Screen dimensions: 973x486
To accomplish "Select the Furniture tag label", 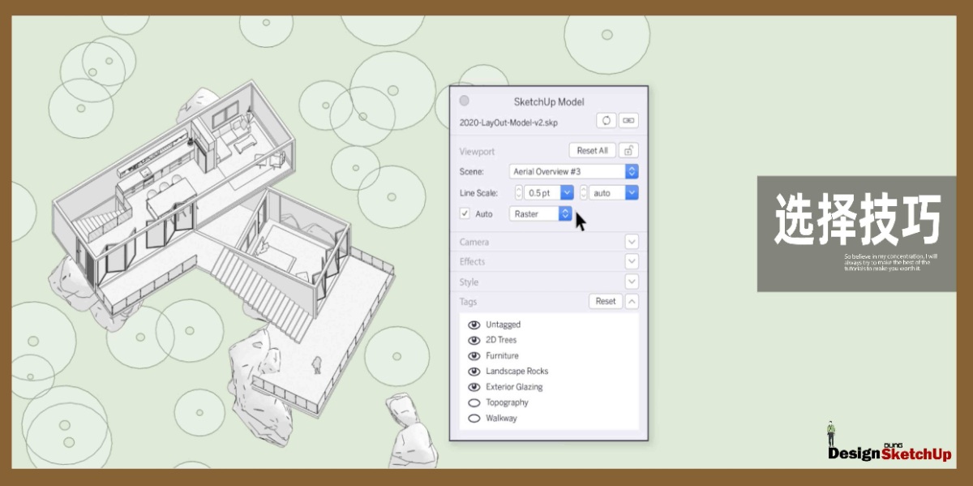I will pyautogui.click(x=502, y=355).
